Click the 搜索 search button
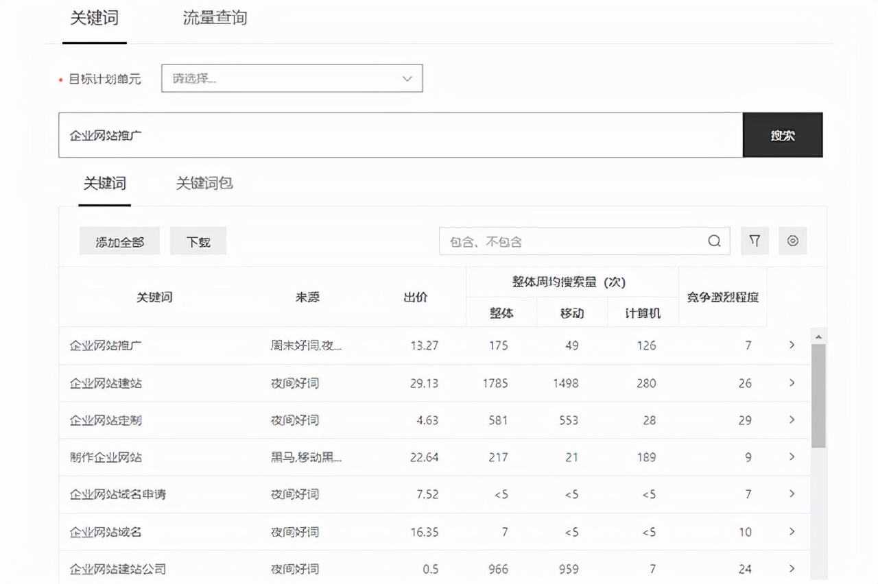878x584 pixels. point(783,135)
